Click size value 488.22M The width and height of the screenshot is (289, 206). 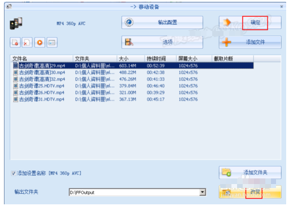click(x=128, y=73)
